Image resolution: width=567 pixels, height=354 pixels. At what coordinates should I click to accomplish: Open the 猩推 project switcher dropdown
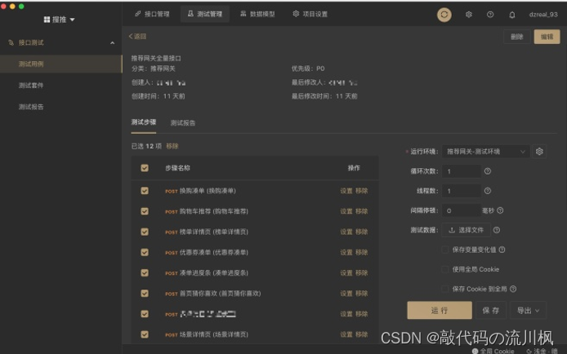(60, 20)
